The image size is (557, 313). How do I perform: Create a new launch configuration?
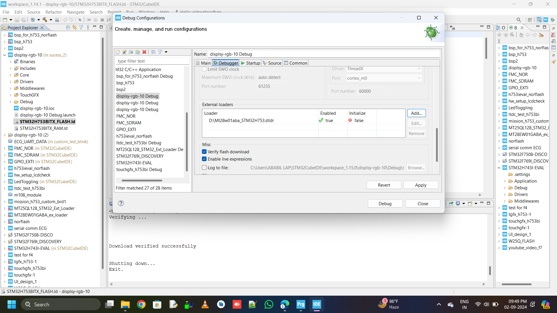pyautogui.click(x=118, y=52)
